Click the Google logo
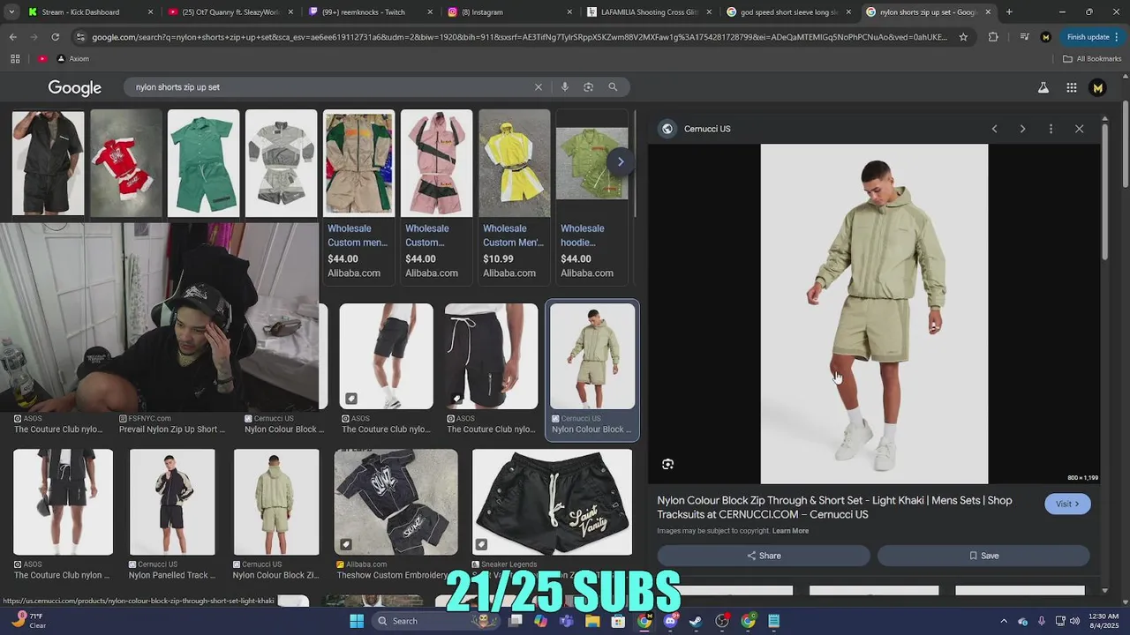Image resolution: width=1130 pixels, height=635 pixels. pyautogui.click(x=74, y=88)
